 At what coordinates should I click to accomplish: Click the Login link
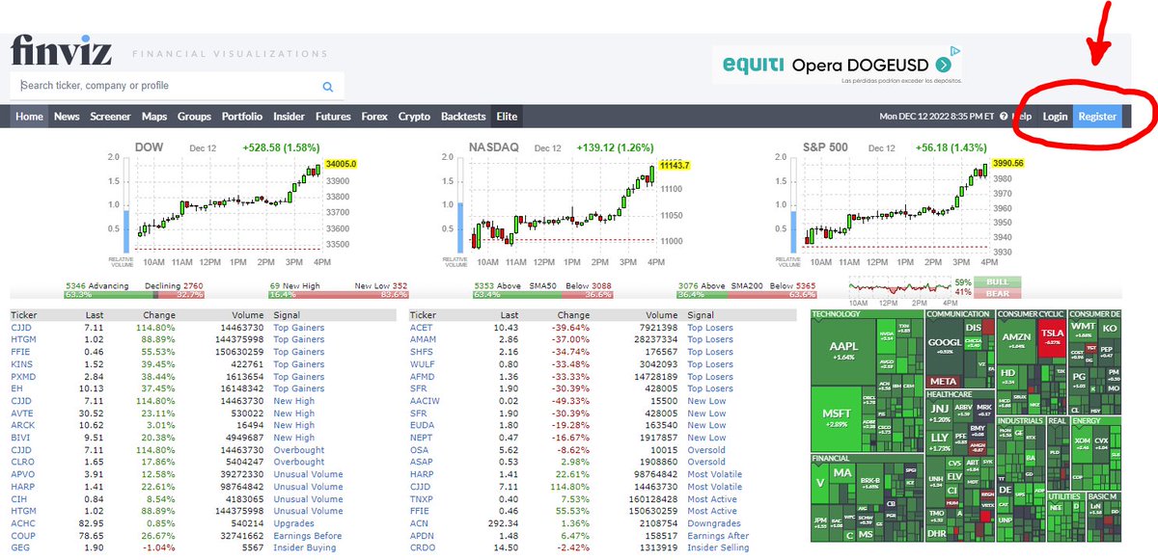(1056, 117)
